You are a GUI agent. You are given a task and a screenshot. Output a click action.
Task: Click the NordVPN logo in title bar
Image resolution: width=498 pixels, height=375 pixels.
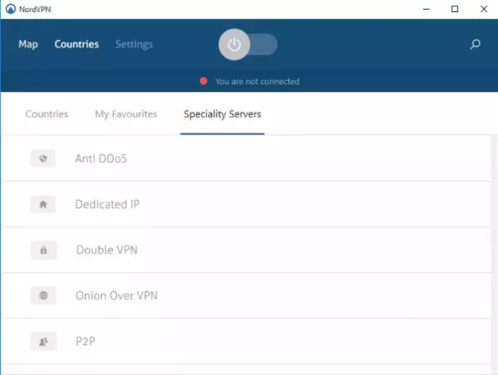[x=10, y=9]
